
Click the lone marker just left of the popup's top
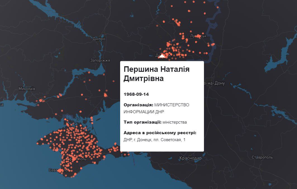pyautogui.click(x=114, y=81)
